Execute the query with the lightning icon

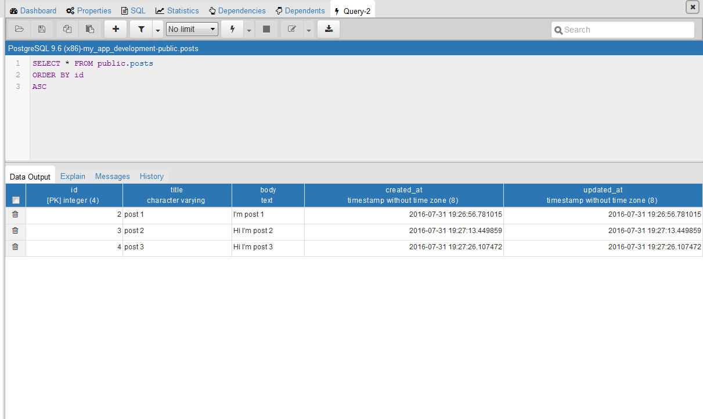[x=231, y=29]
